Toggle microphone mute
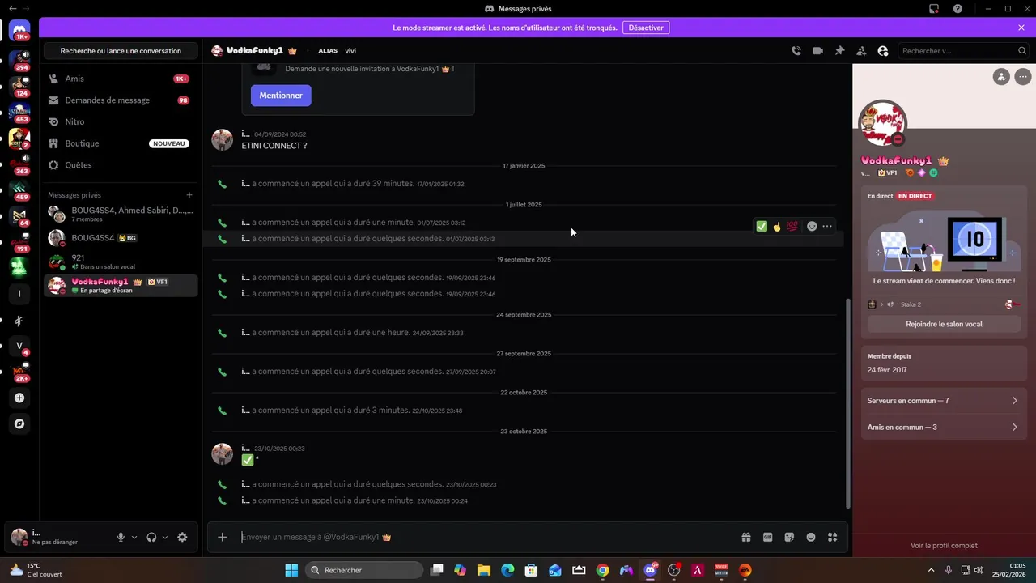The height and width of the screenshot is (583, 1036). click(x=121, y=537)
